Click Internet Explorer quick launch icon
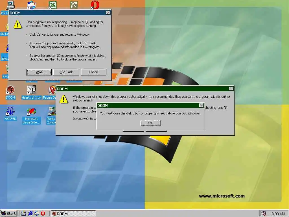This screenshot has height=217, width=289. (x=30, y=214)
